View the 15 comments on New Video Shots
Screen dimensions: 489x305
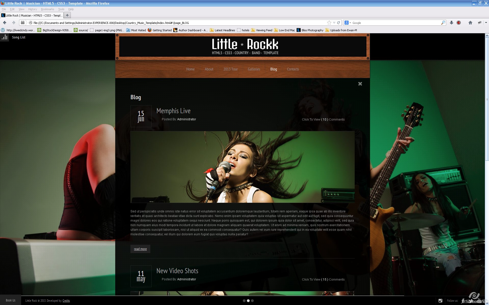pyautogui.click(x=323, y=280)
